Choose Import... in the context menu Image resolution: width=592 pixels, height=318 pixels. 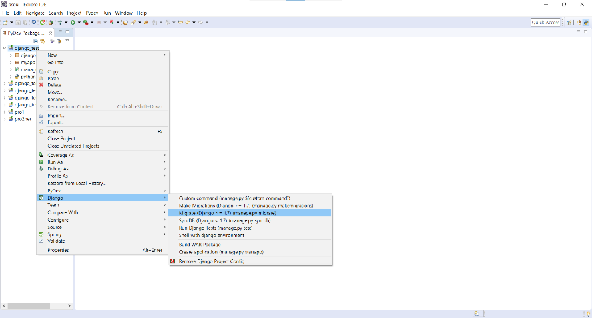[x=103, y=116]
